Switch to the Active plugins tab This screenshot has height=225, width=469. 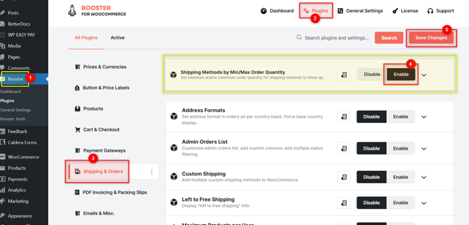click(117, 38)
